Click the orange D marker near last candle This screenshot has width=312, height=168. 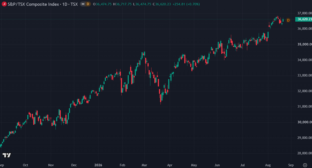pyautogui.click(x=288, y=20)
